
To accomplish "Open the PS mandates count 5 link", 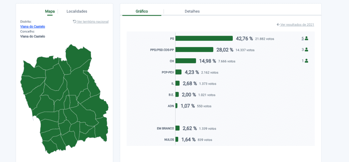I will point(303,38).
